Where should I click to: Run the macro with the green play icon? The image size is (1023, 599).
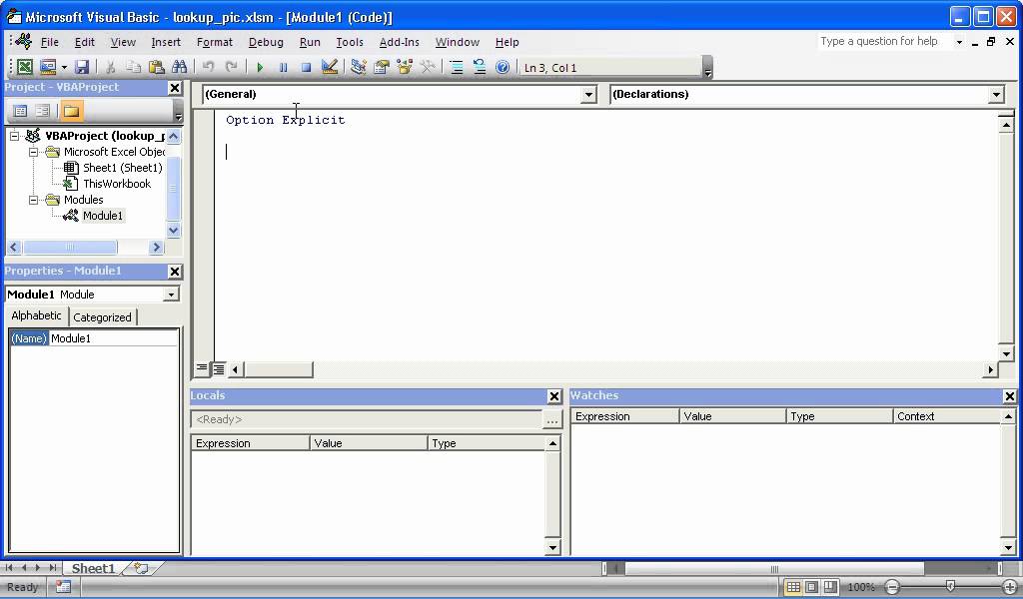(260, 67)
